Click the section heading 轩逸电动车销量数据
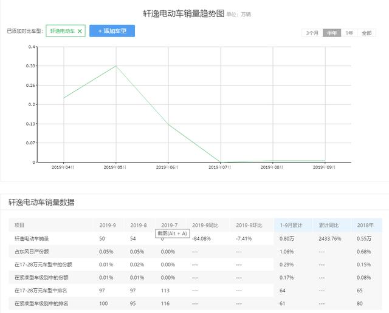The width and height of the screenshot is (389, 313). click(x=41, y=203)
